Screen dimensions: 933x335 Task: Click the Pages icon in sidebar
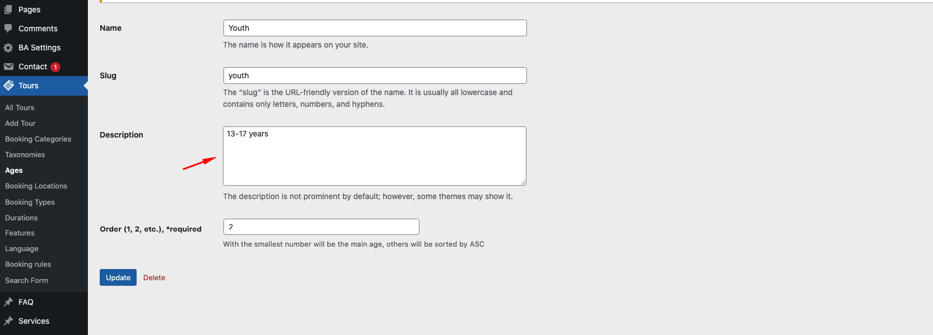[8, 10]
